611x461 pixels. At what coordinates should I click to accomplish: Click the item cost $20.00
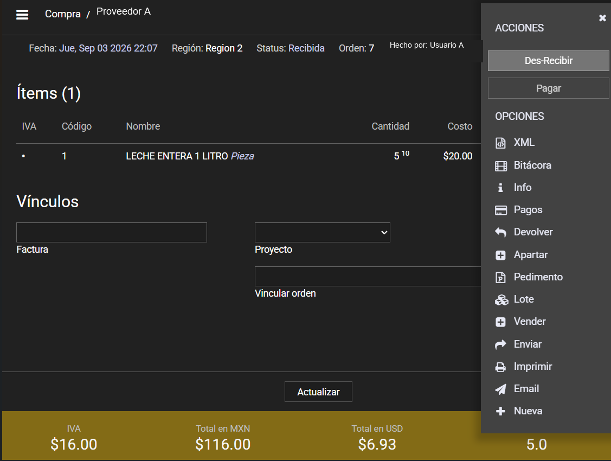[458, 156]
